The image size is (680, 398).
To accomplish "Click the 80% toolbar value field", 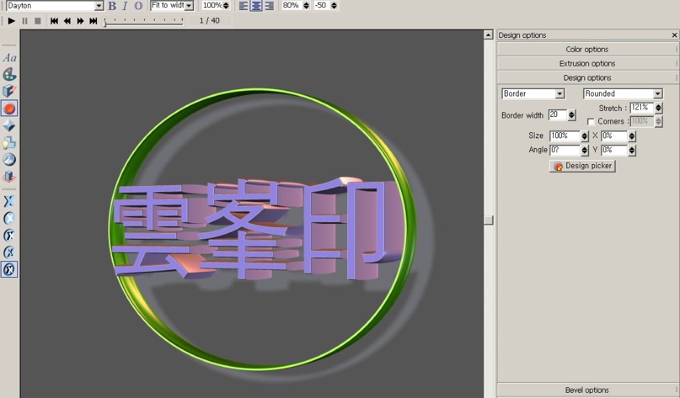I will (292, 5).
